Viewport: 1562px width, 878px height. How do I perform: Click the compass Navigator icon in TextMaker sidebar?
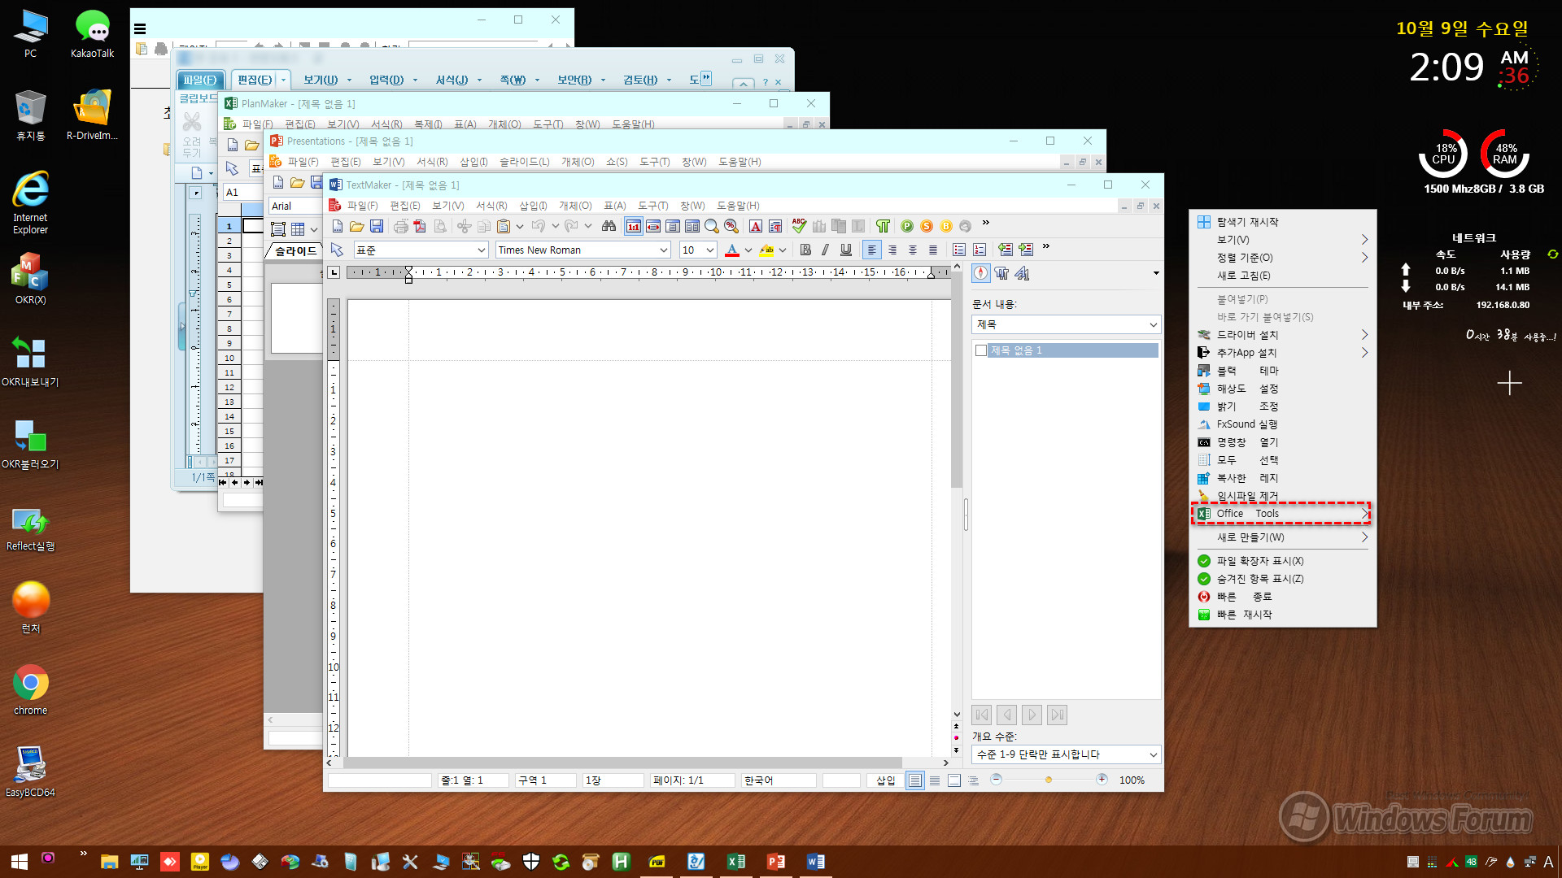click(x=981, y=274)
